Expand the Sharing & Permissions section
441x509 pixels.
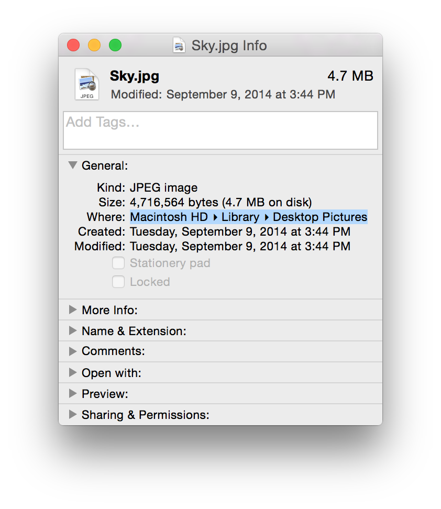click(x=73, y=415)
